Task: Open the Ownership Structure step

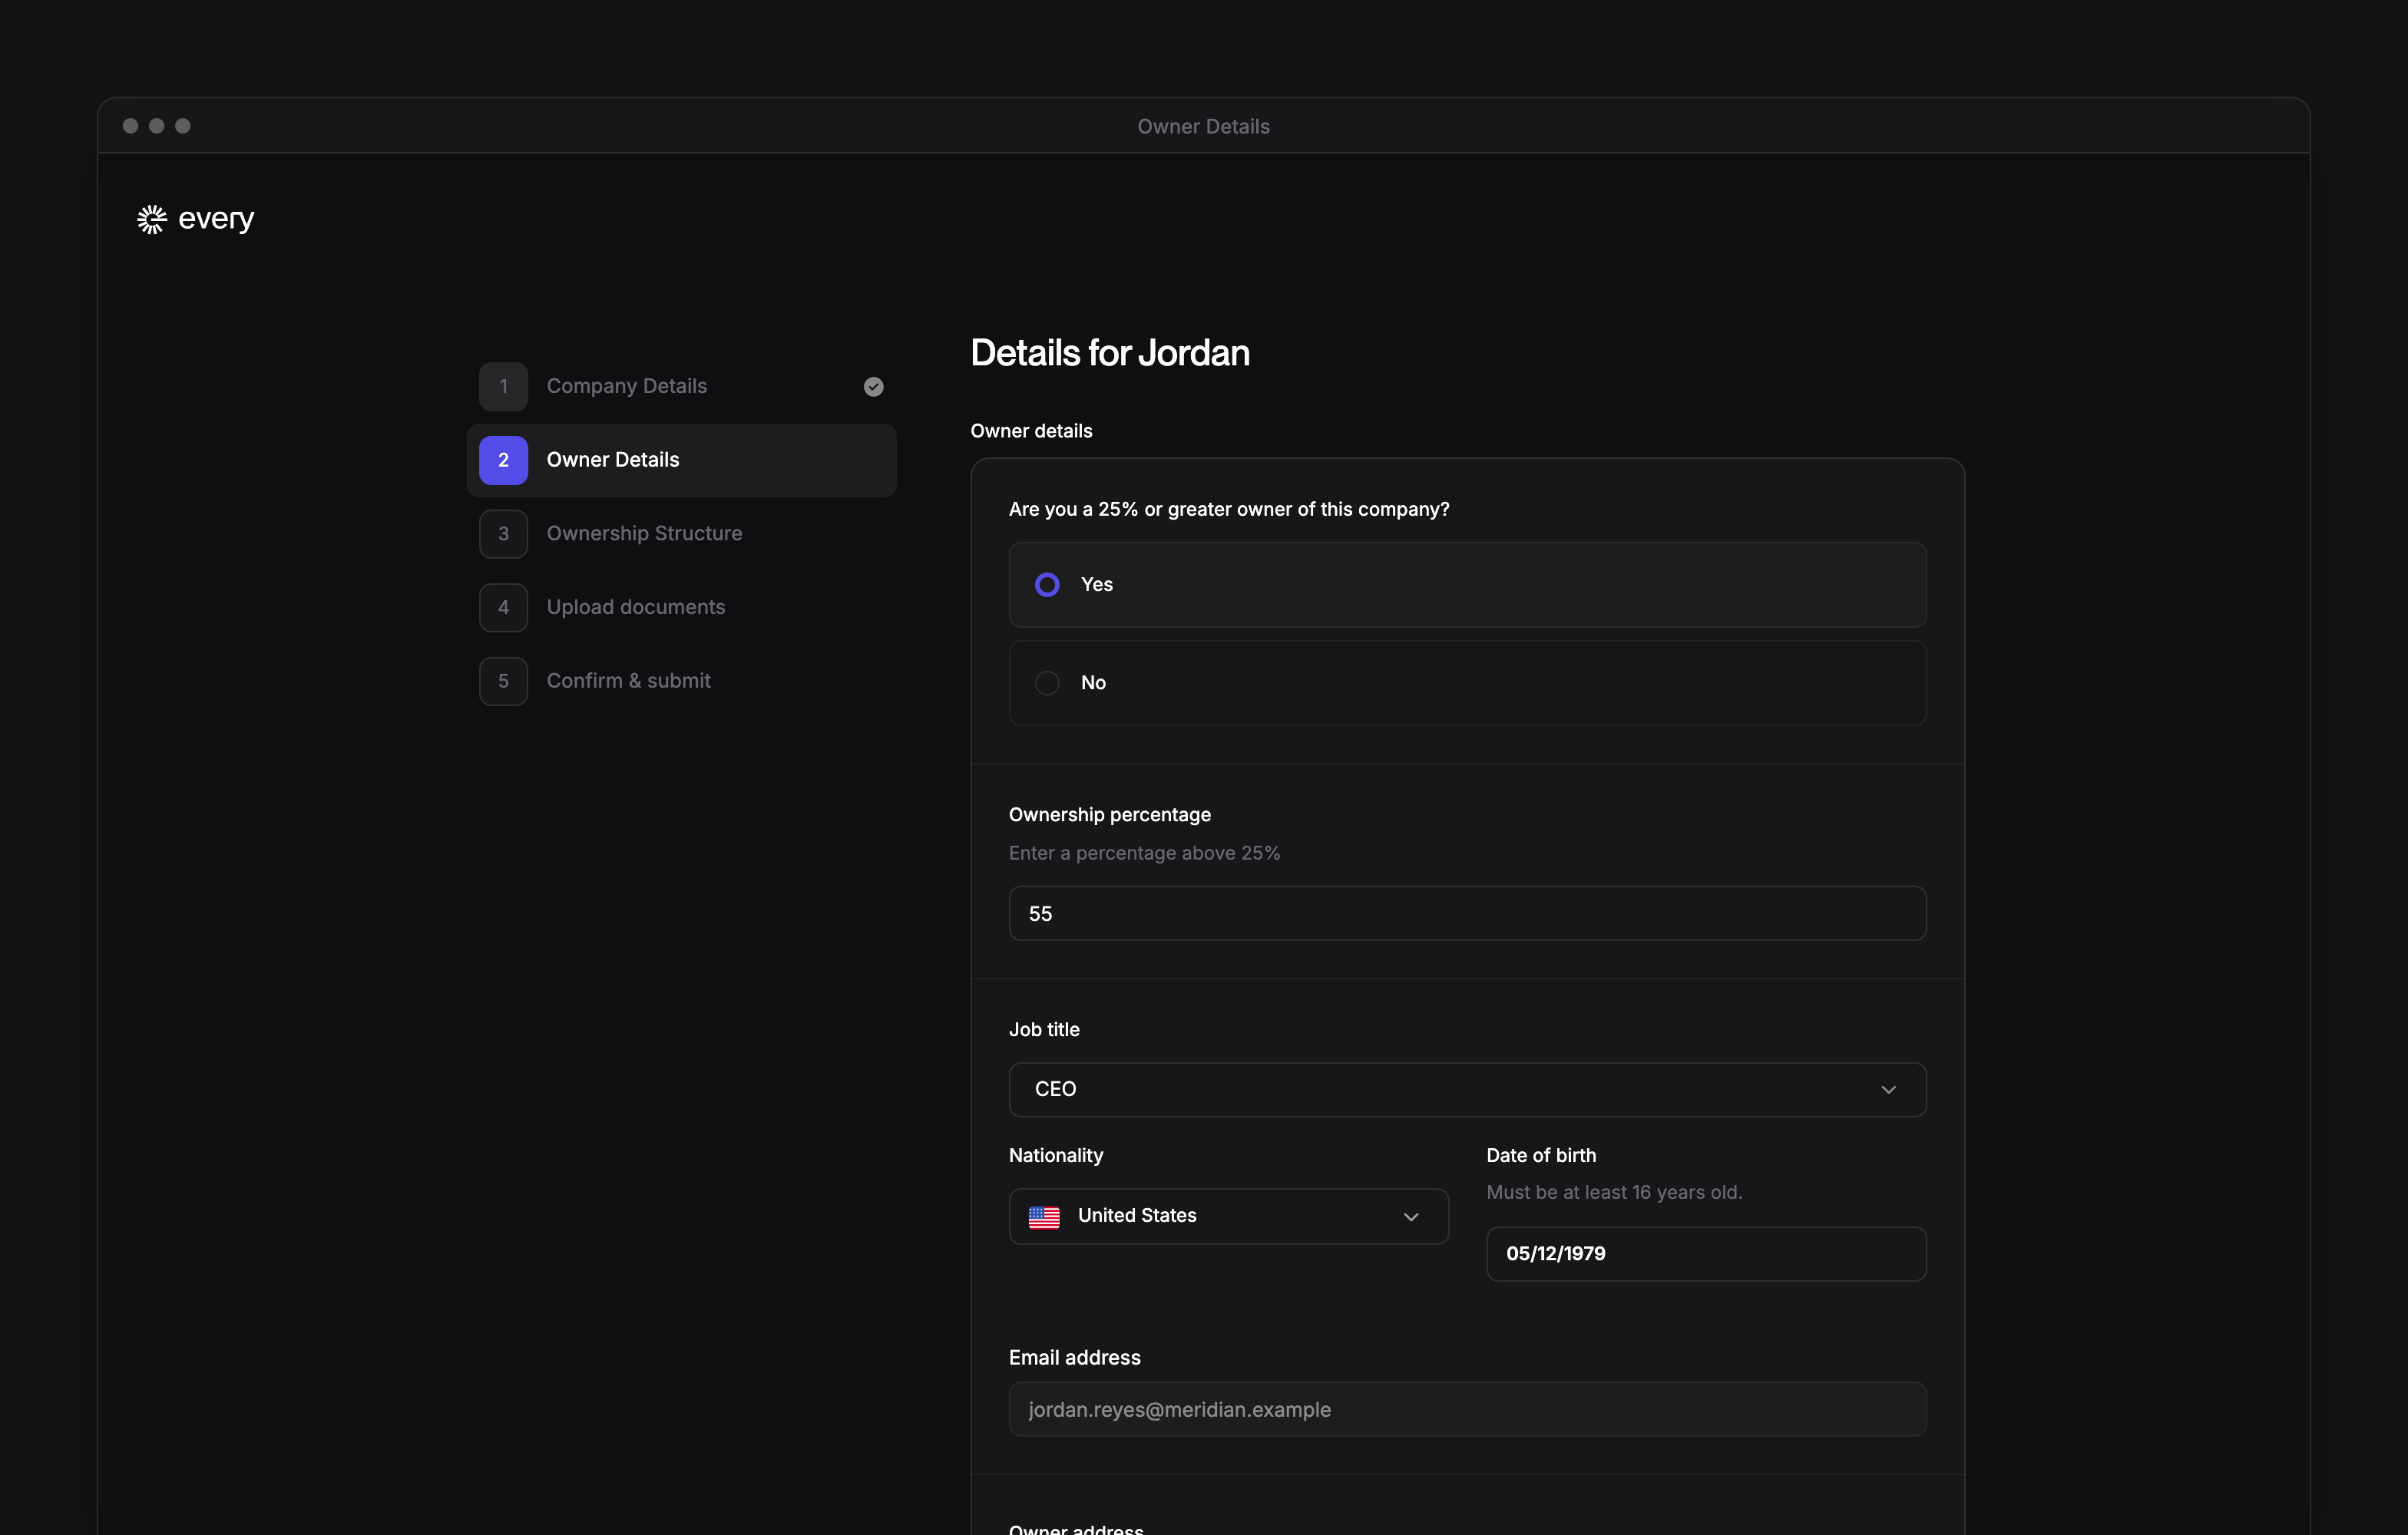Action: click(x=682, y=533)
